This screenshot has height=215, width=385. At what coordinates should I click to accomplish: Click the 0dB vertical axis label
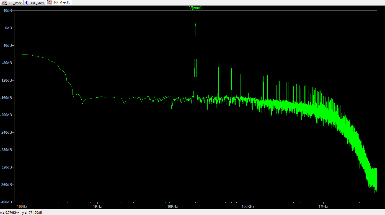(9, 28)
